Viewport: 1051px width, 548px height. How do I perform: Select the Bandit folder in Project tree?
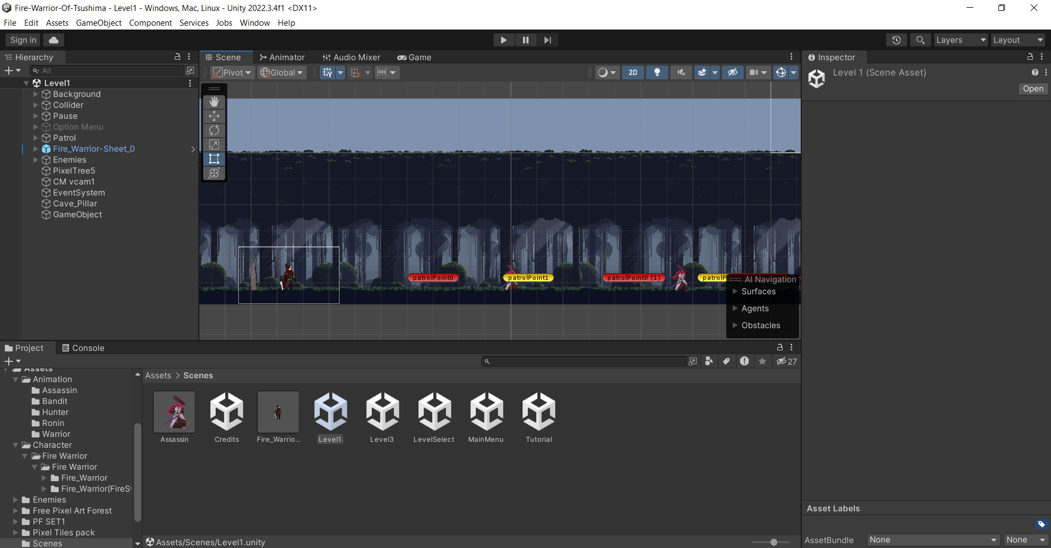point(55,401)
